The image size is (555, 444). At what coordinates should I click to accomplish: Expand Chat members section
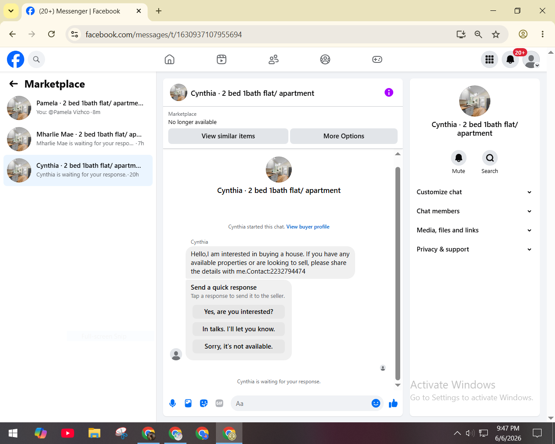click(474, 211)
